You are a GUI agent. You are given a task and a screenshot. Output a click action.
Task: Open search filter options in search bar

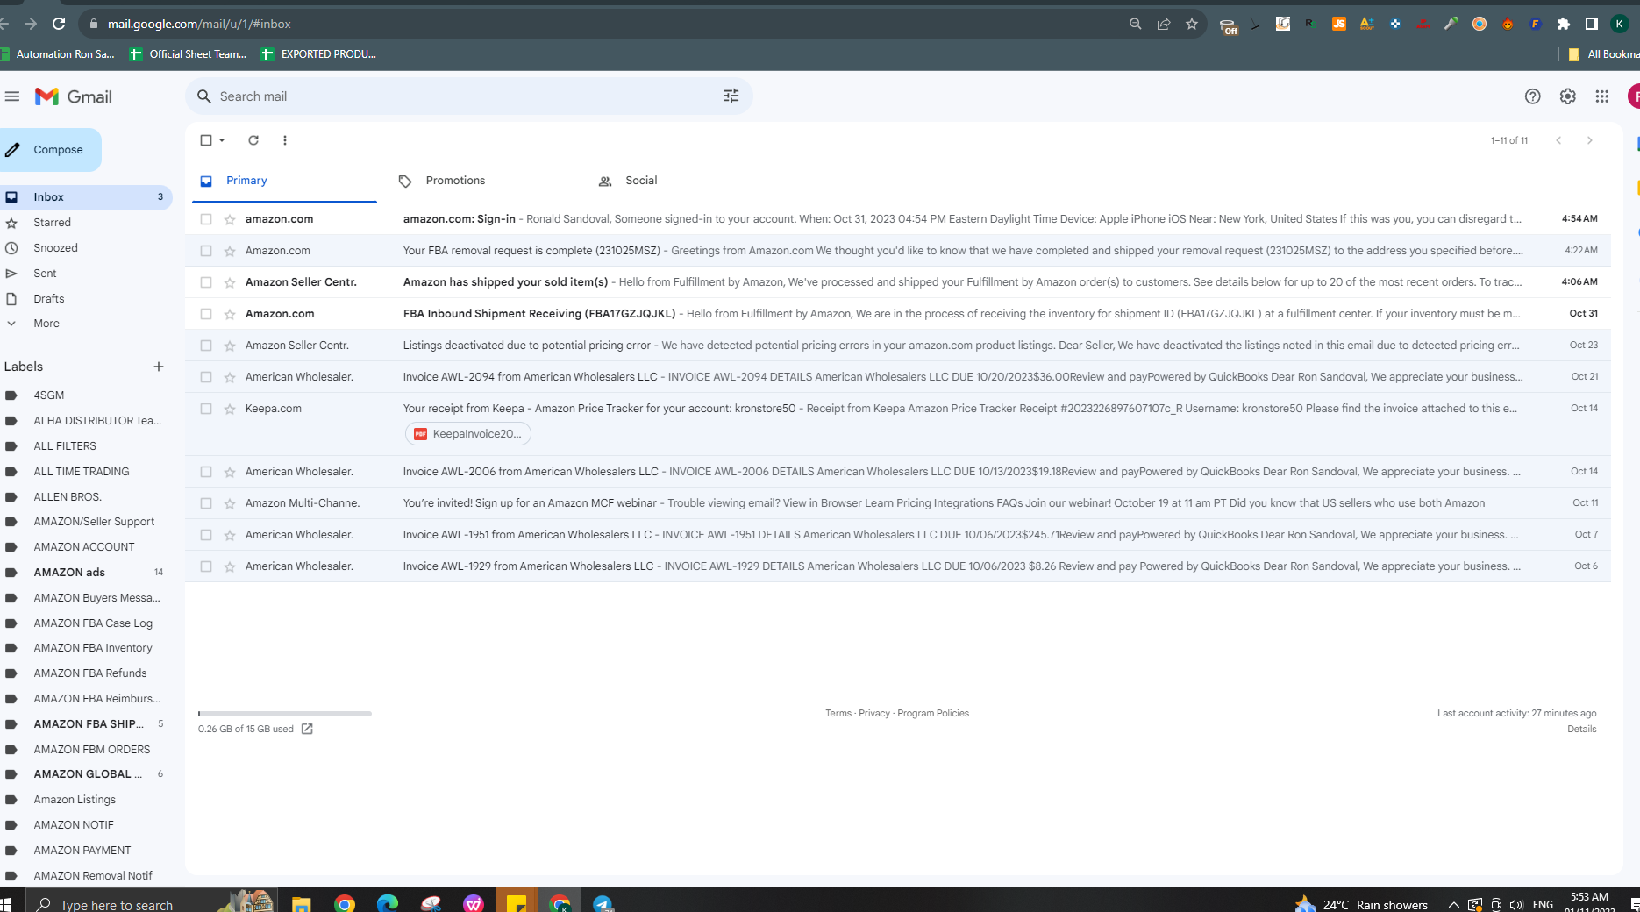(731, 96)
